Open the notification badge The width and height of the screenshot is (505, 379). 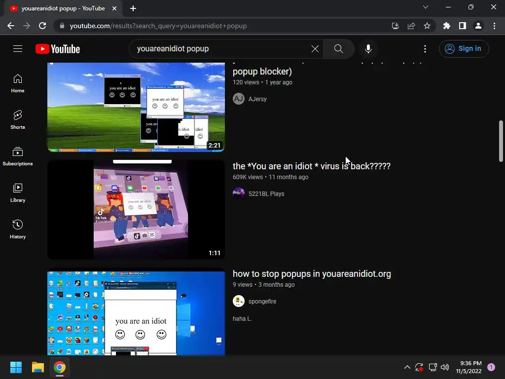click(491, 367)
